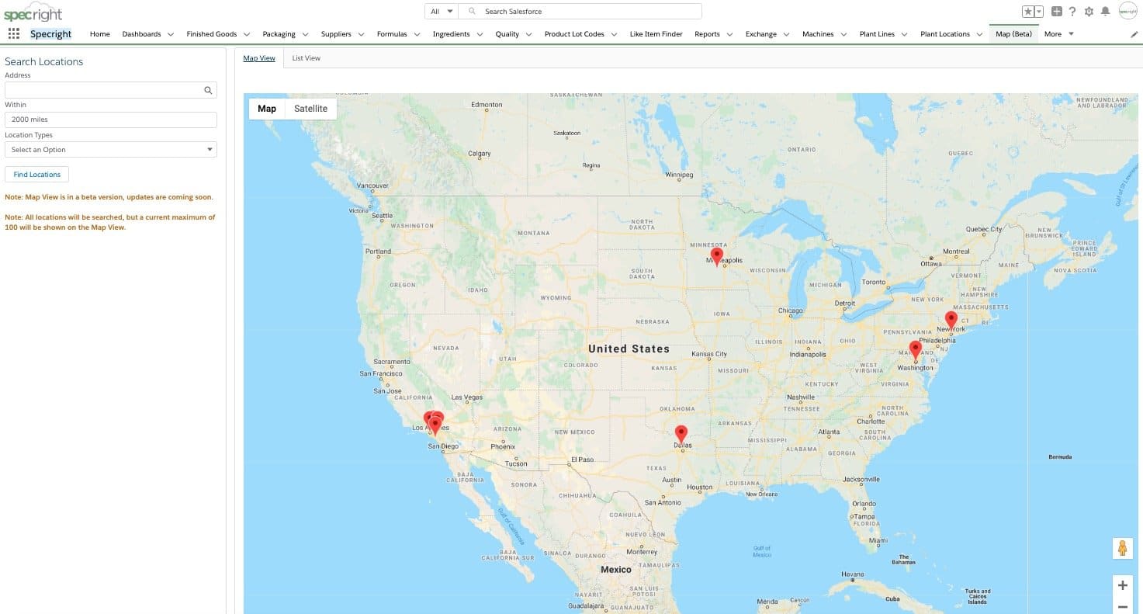Expand the Reports menu chevron
The height and width of the screenshot is (614, 1143).
[729, 34]
